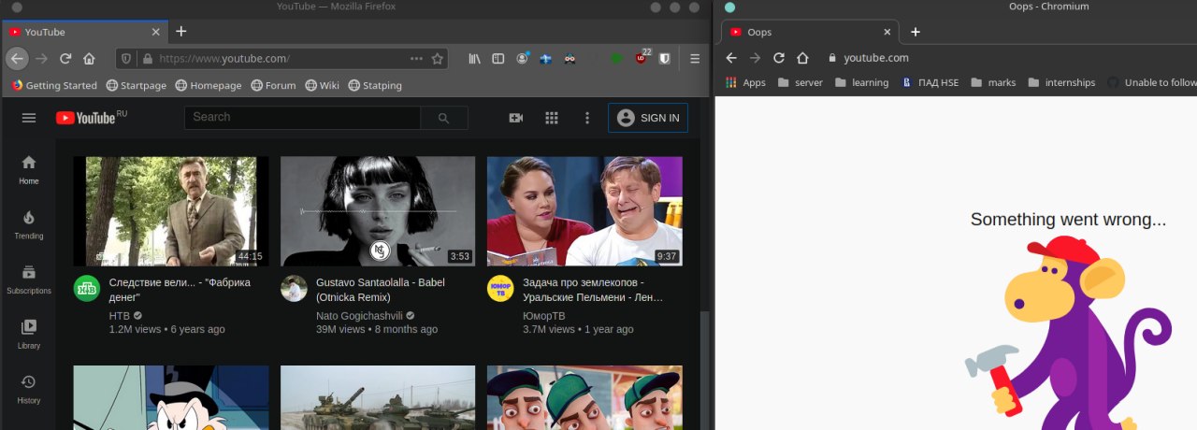Open the 9:37 Уральские Пельмени video thumbnail
The height and width of the screenshot is (430, 1197).
click(x=584, y=211)
